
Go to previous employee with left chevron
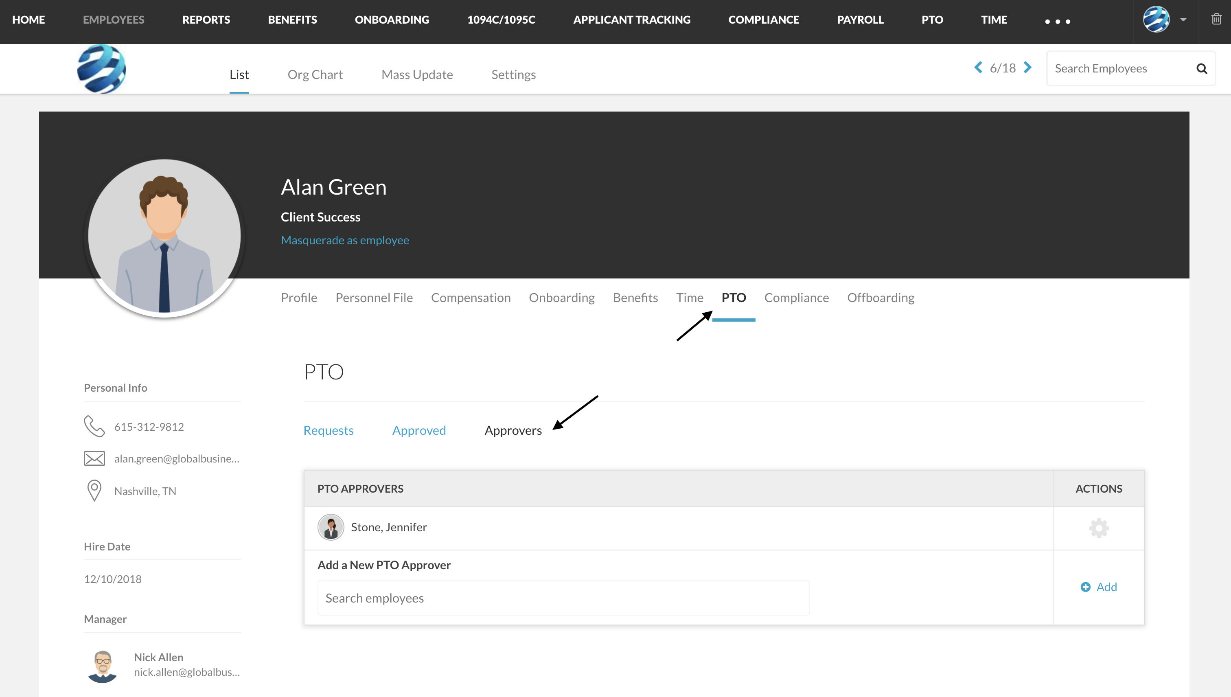978,68
